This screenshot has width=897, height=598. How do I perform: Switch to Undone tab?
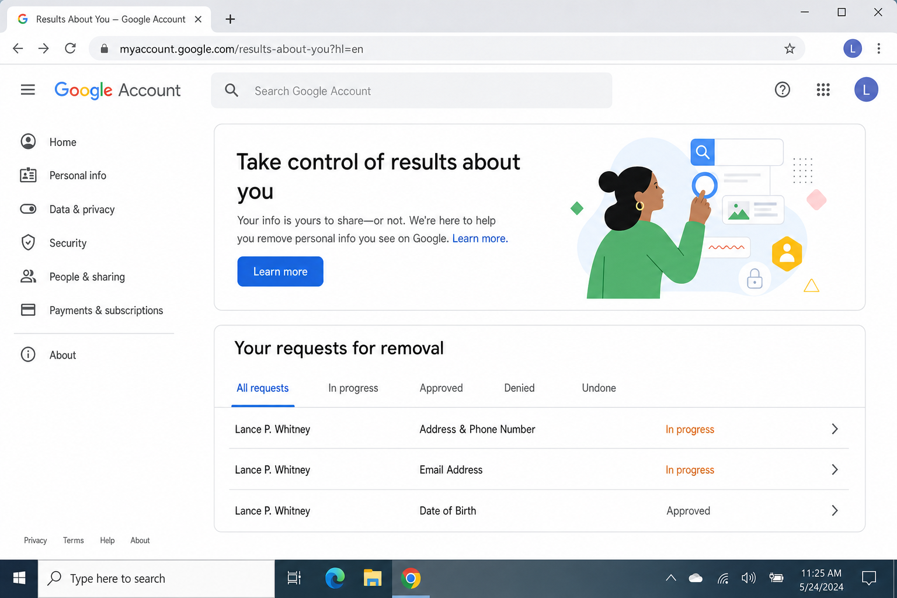click(599, 388)
